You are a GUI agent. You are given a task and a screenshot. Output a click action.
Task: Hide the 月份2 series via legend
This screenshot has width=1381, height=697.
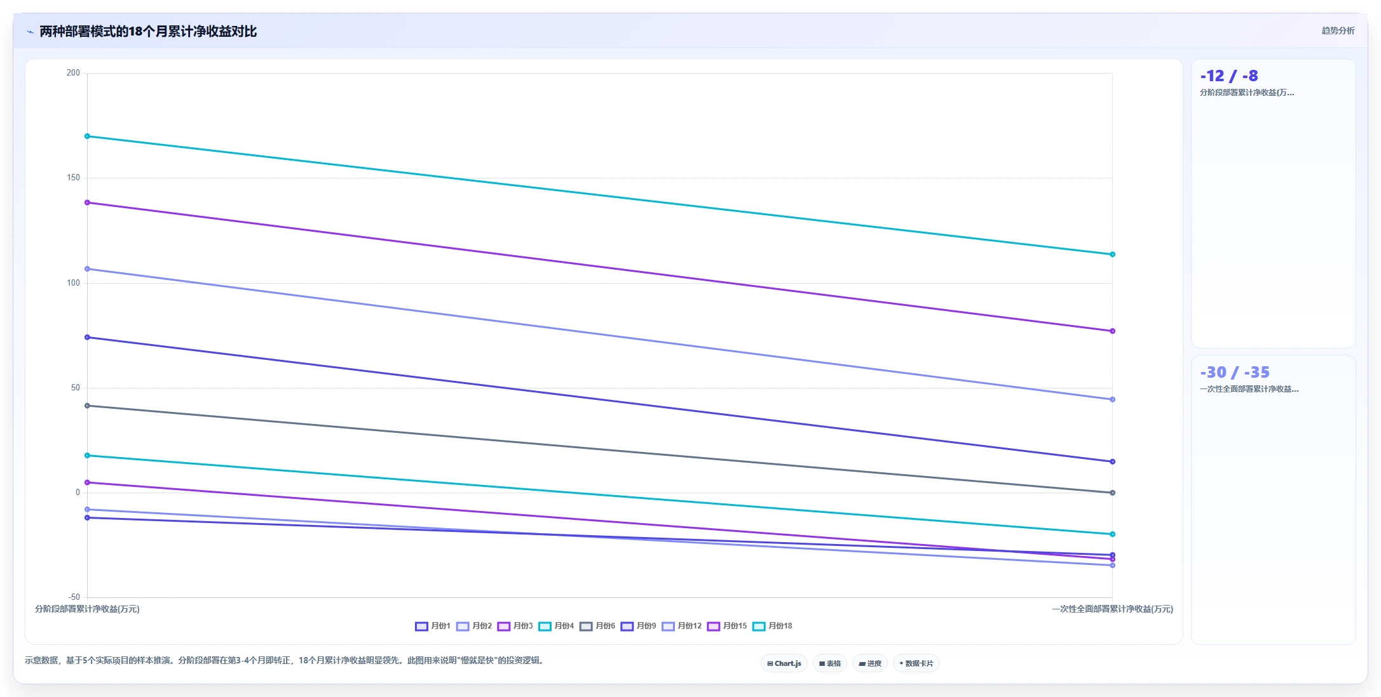pyautogui.click(x=474, y=626)
